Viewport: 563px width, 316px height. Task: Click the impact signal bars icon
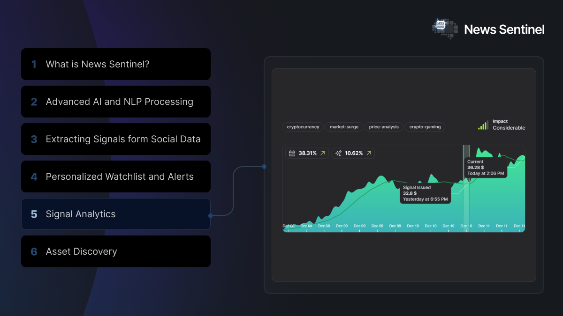pyautogui.click(x=483, y=125)
